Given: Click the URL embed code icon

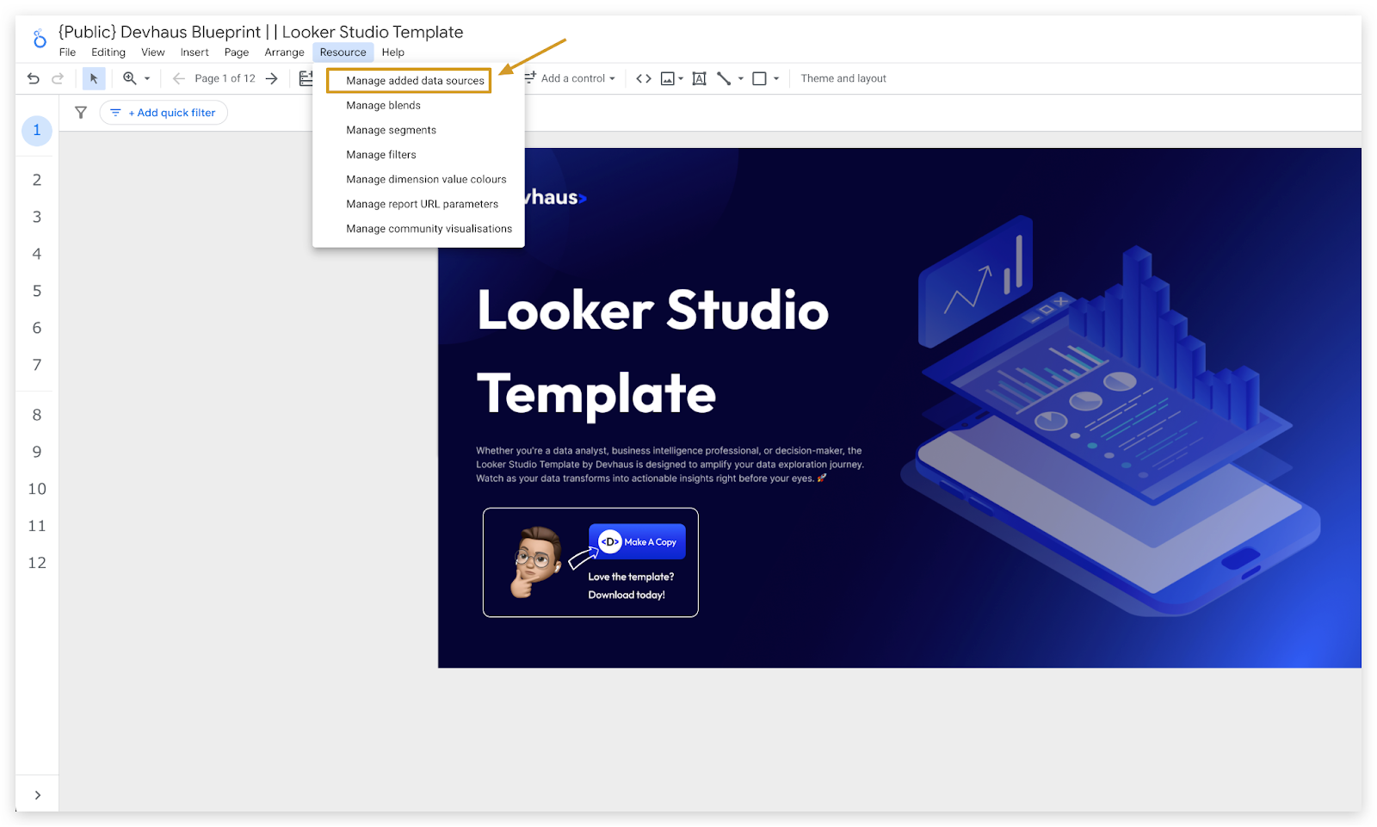Looking at the screenshot, I should [644, 78].
